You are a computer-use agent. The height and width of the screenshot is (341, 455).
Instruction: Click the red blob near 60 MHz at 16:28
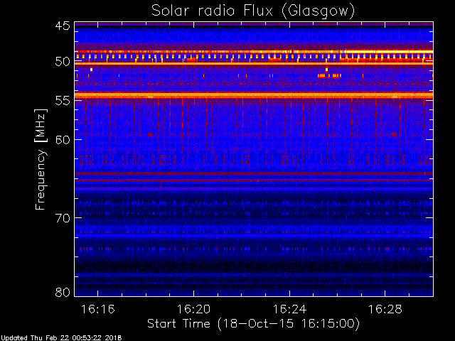394,134
